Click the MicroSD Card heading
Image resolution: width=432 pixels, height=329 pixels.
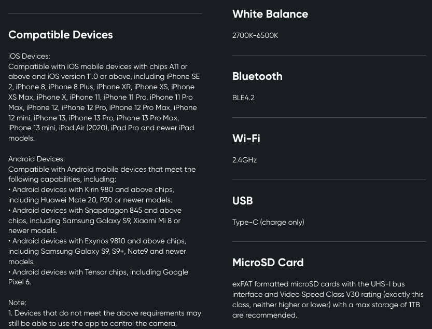pos(268,263)
